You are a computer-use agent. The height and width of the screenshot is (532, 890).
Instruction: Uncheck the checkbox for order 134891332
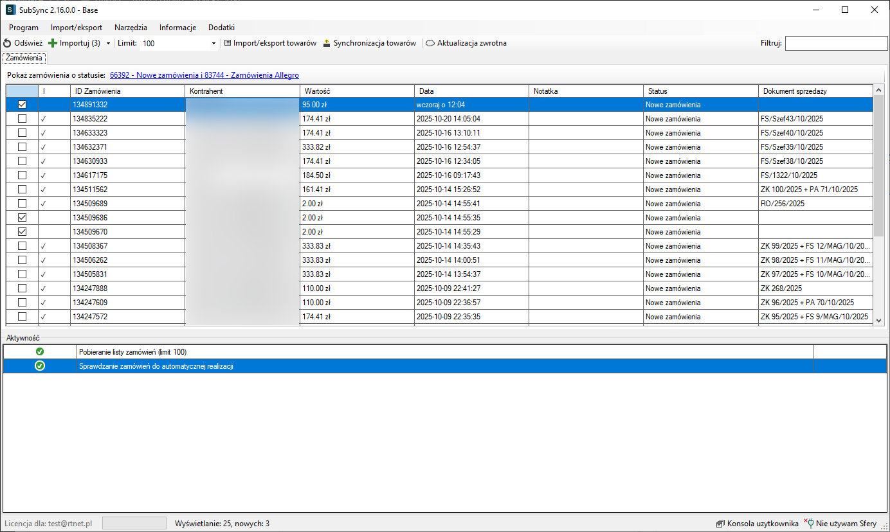tap(22, 105)
